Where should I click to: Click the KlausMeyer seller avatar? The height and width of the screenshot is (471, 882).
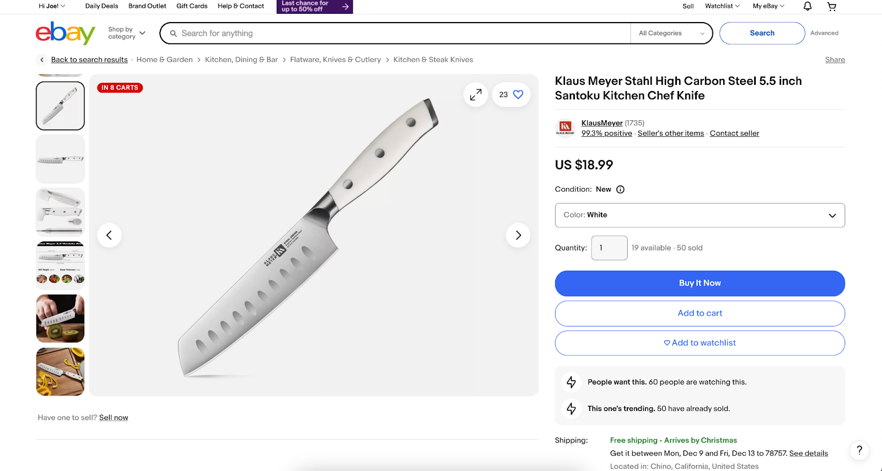[564, 127]
